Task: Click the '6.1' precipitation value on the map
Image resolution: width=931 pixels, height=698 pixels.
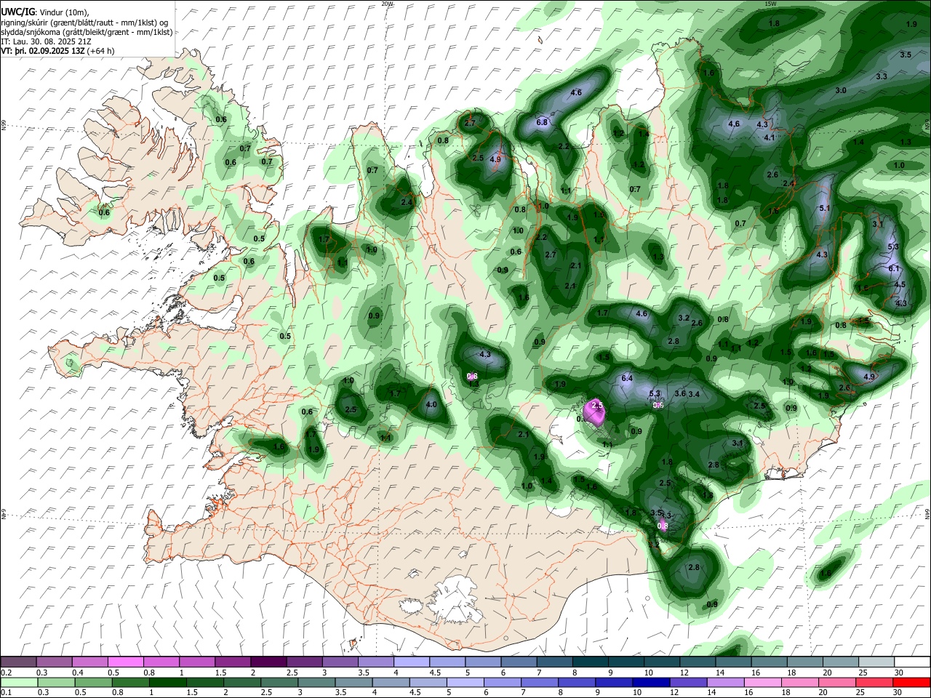Action: click(x=894, y=268)
